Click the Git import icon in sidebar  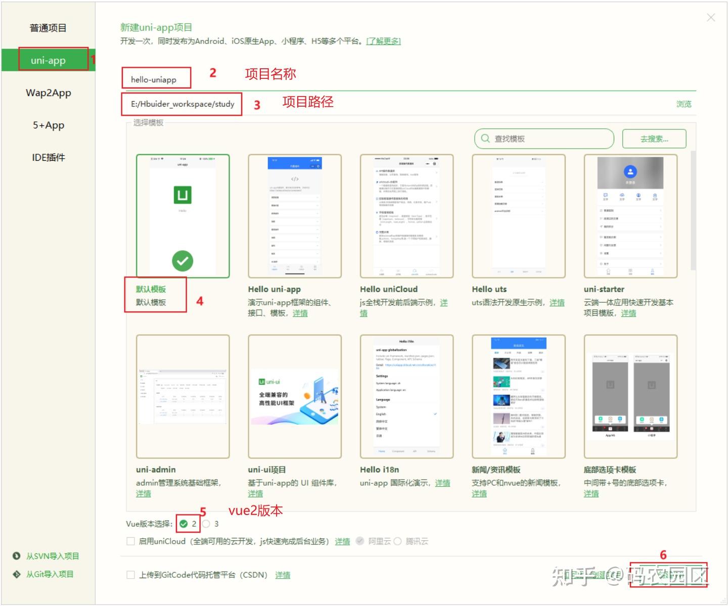point(16,574)
